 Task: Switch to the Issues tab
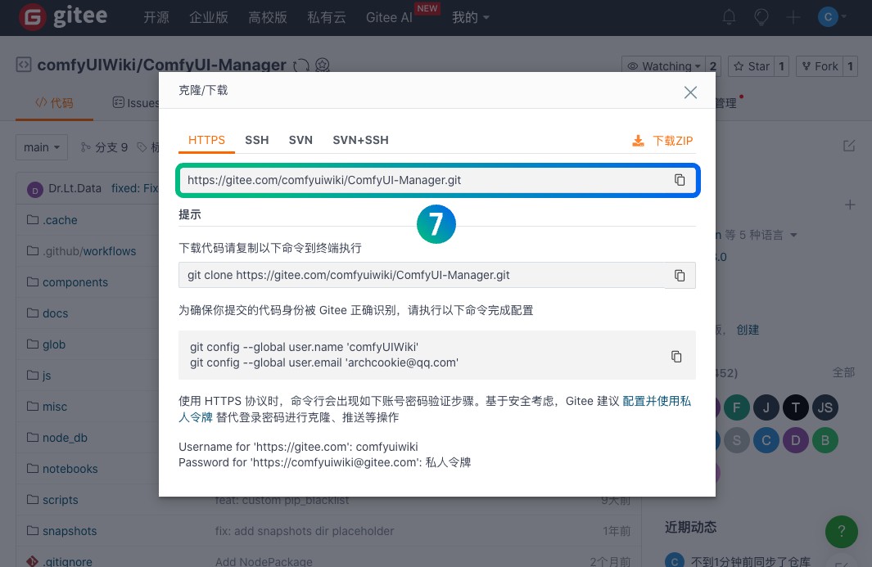tap(136, 103)
